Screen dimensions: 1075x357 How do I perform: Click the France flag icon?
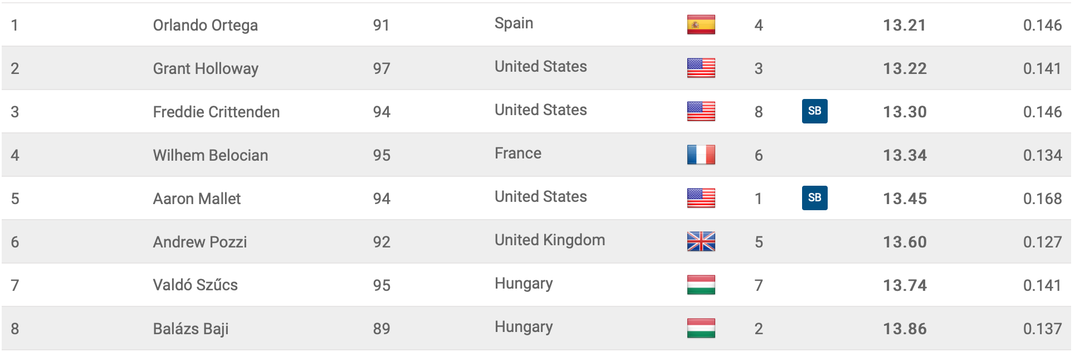click(x=701, y=155)
